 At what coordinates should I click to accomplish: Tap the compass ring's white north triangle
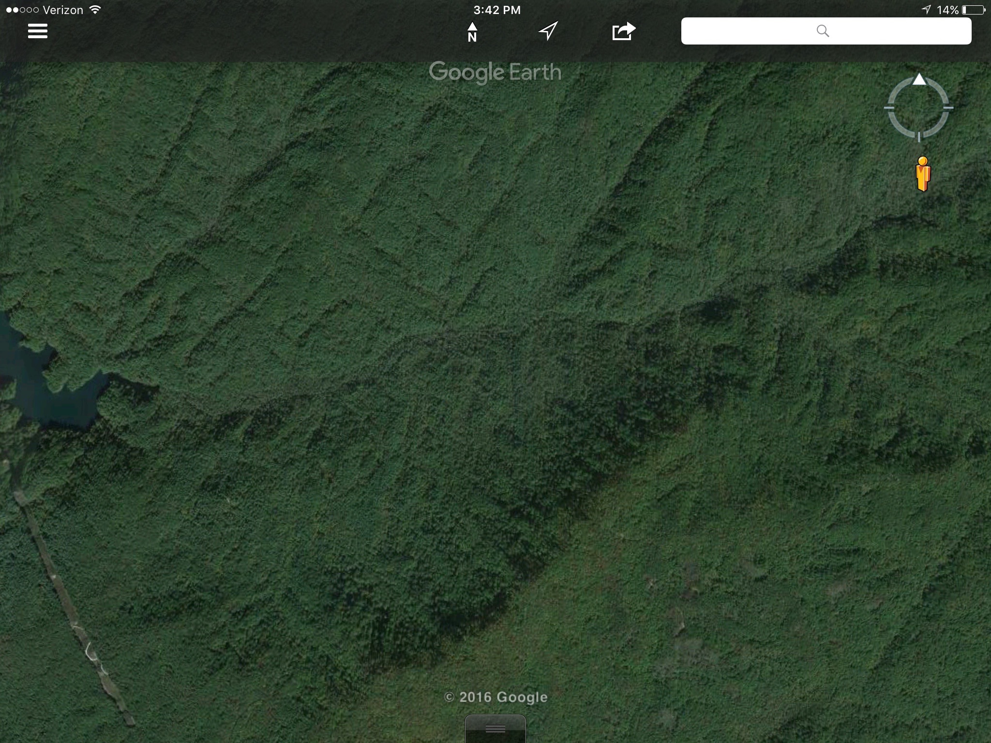[919, 80]
